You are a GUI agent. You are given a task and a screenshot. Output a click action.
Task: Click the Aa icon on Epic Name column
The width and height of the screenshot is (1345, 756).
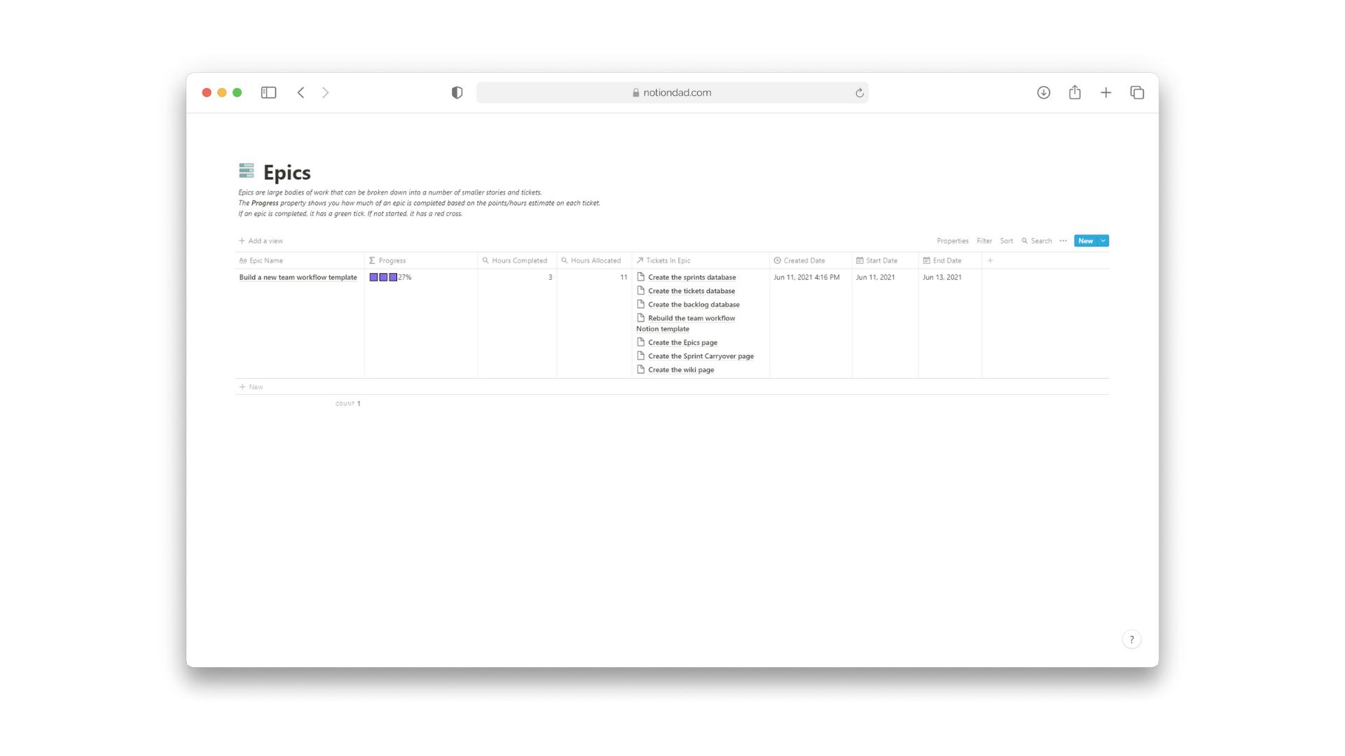coord(242,260)
